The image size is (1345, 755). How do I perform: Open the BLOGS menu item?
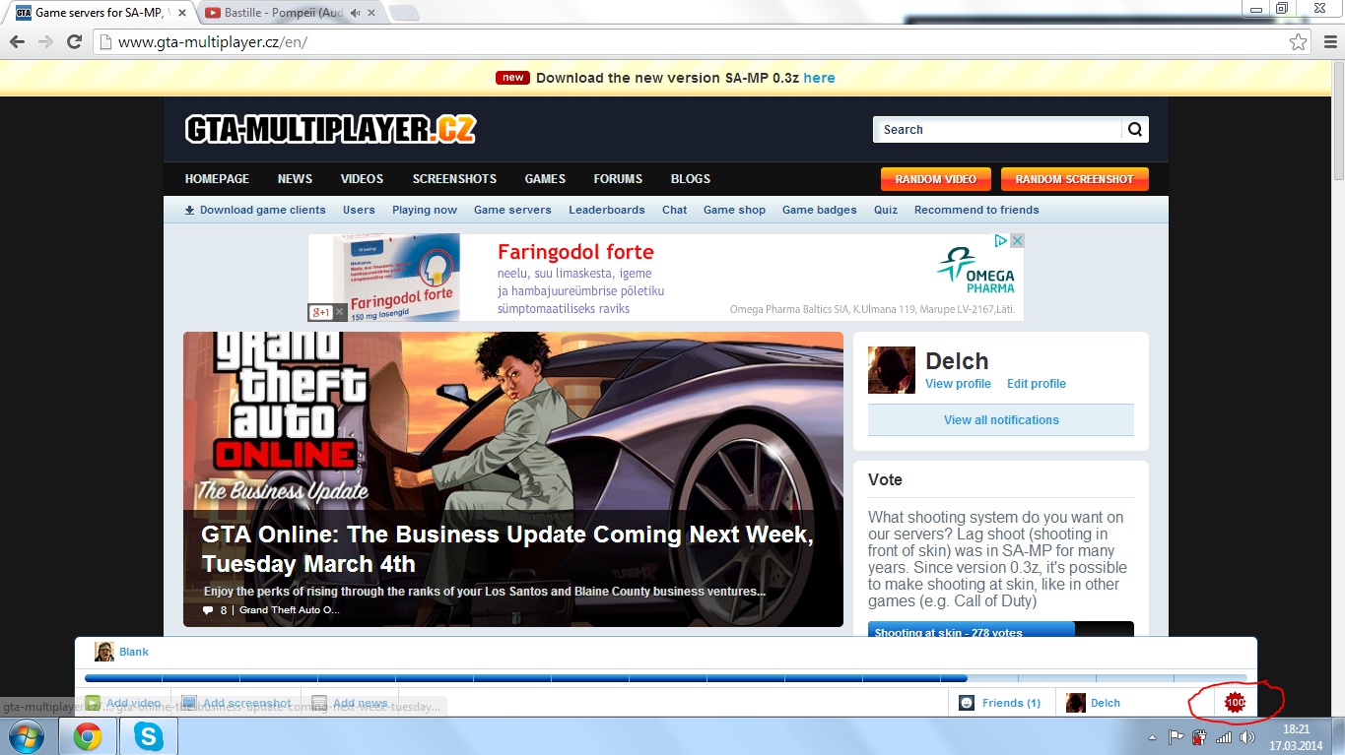point(691,179)
